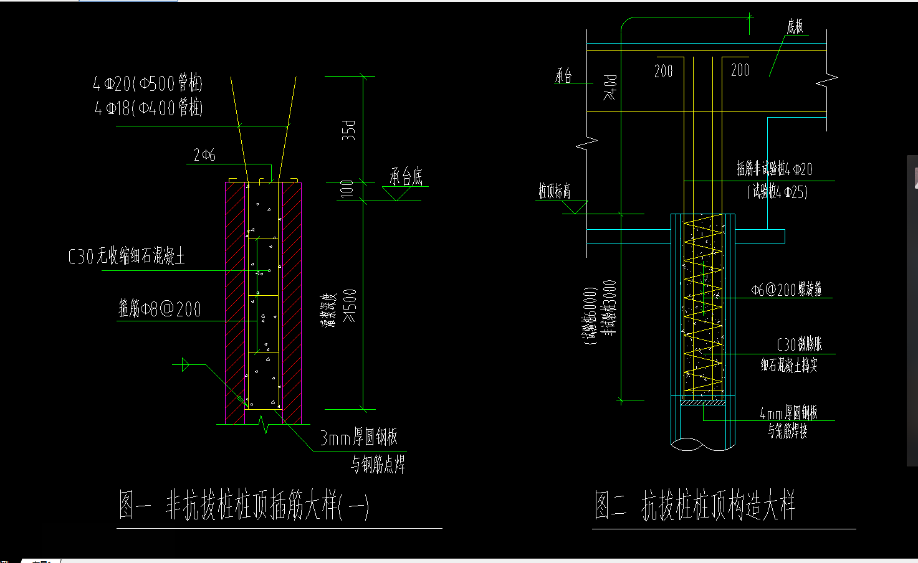Select the C30无收缩细石混凝土 note
This screenshot has width=918, height=563.
pyautogui.click(x=127, y=256)
